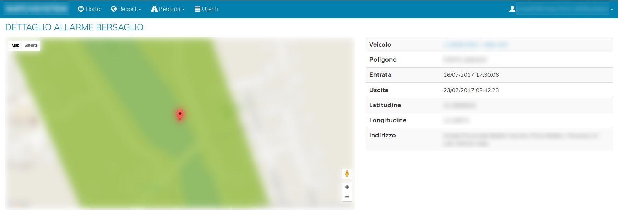Click the list icon beside Utenti
618x218 pixels.
tap(197, 9)
